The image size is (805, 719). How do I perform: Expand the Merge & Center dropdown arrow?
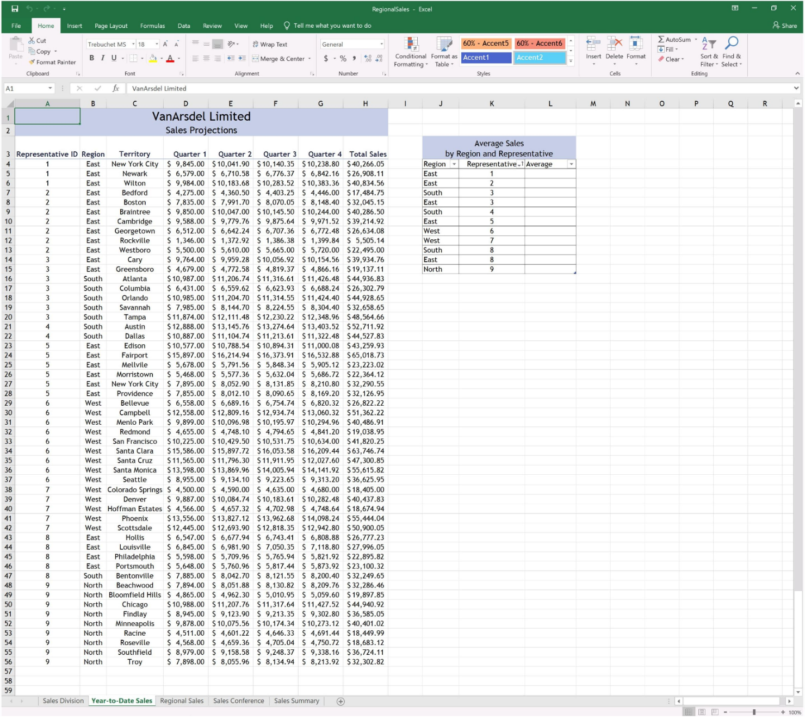point(309,59)
